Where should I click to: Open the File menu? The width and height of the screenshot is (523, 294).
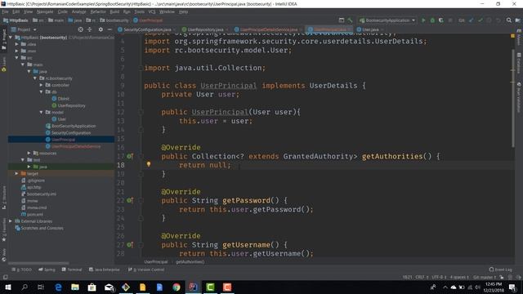click(x=5, y=11)
